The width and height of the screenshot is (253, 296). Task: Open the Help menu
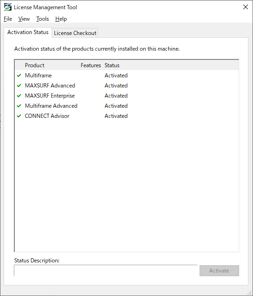(61, 19)
